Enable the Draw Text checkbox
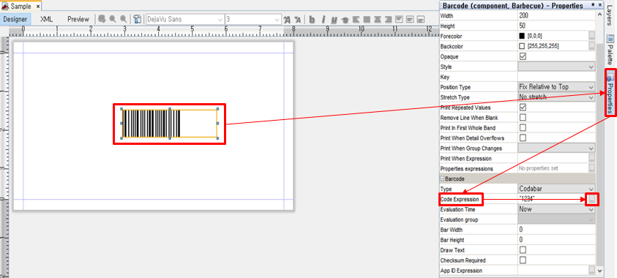The width and height of the screenshot is (617, 278). tap(523, 250)
